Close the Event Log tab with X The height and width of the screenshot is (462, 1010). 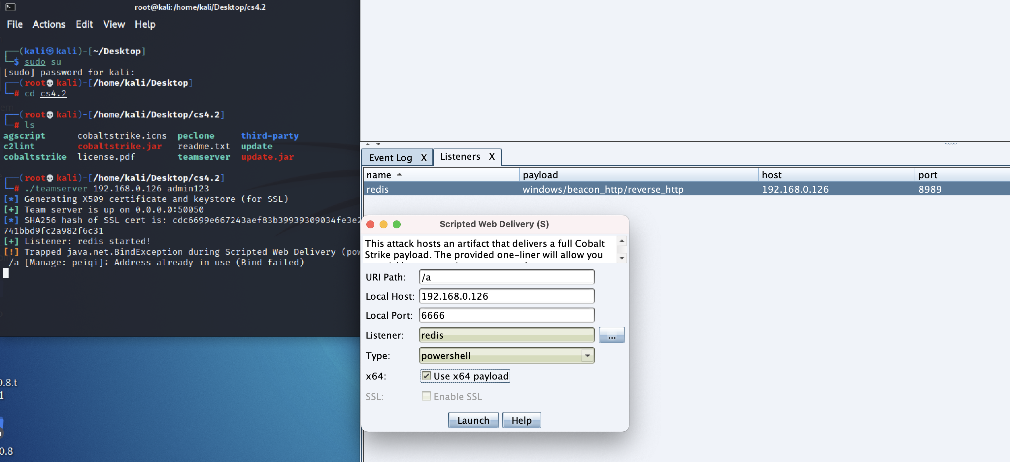pyautogui.click(x=423, y=157)
